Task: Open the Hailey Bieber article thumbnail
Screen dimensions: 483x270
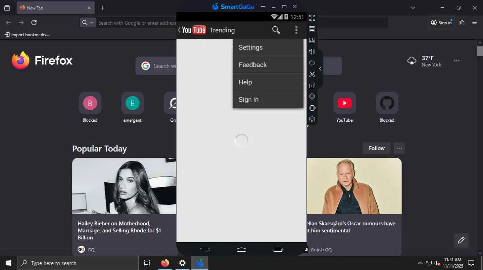Action: (x=124, y=186)
